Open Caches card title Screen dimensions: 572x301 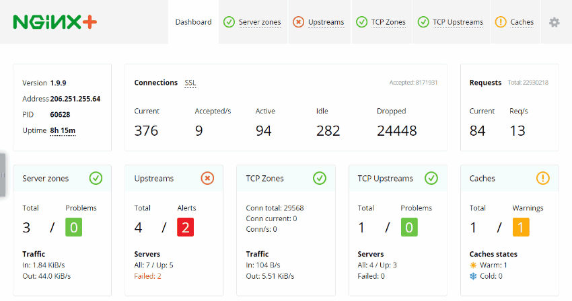point(482,179)
